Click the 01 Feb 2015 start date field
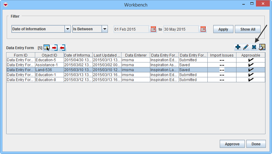This screenshot has height=154, width=272. click(131, 29)
